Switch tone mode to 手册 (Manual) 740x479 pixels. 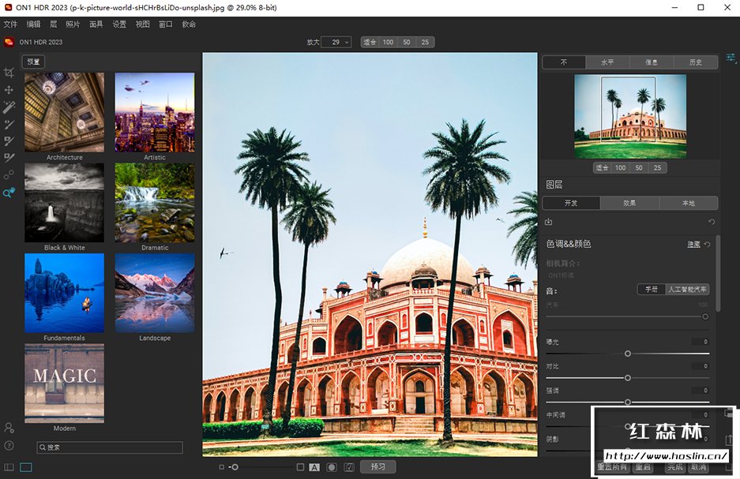tap(651, 290)
